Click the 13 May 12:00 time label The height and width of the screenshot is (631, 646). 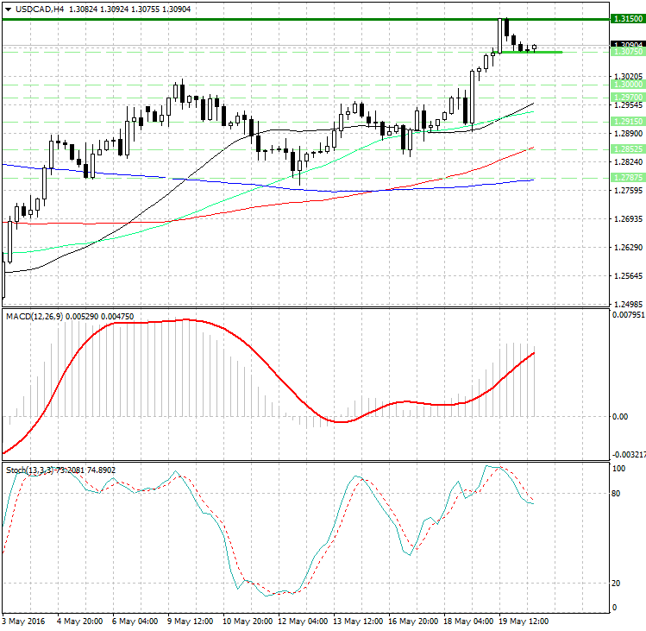tap(357, 621)
